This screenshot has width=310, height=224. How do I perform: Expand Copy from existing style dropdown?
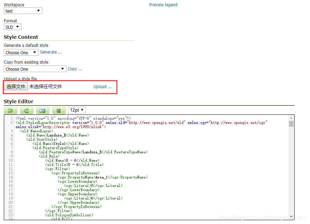35,69
